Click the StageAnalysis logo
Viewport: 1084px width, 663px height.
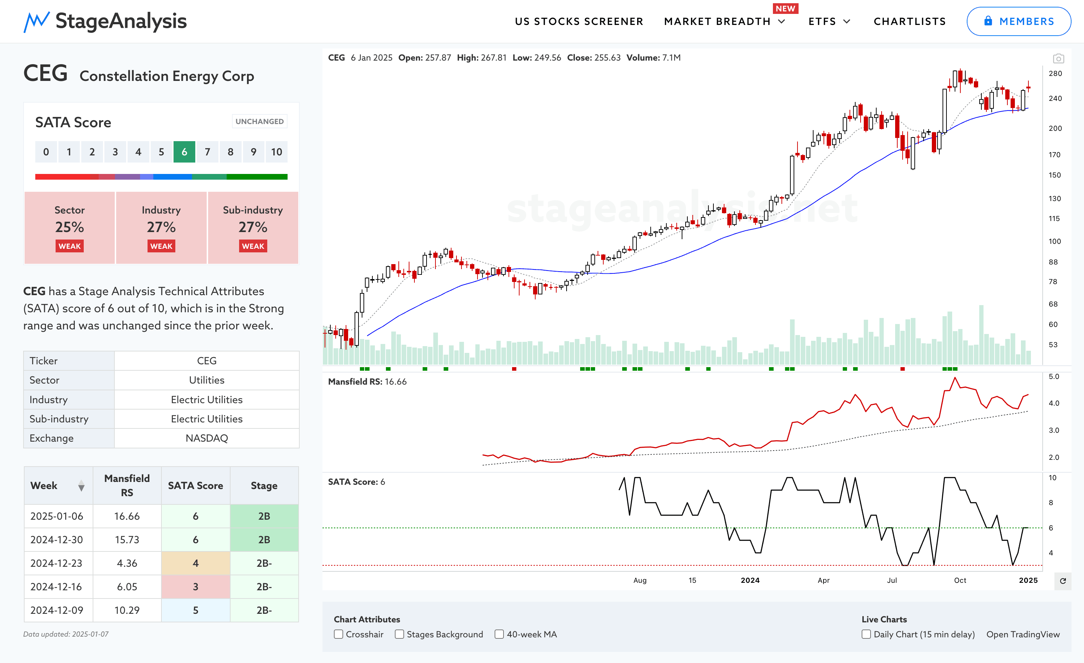(x=105, y=21)
